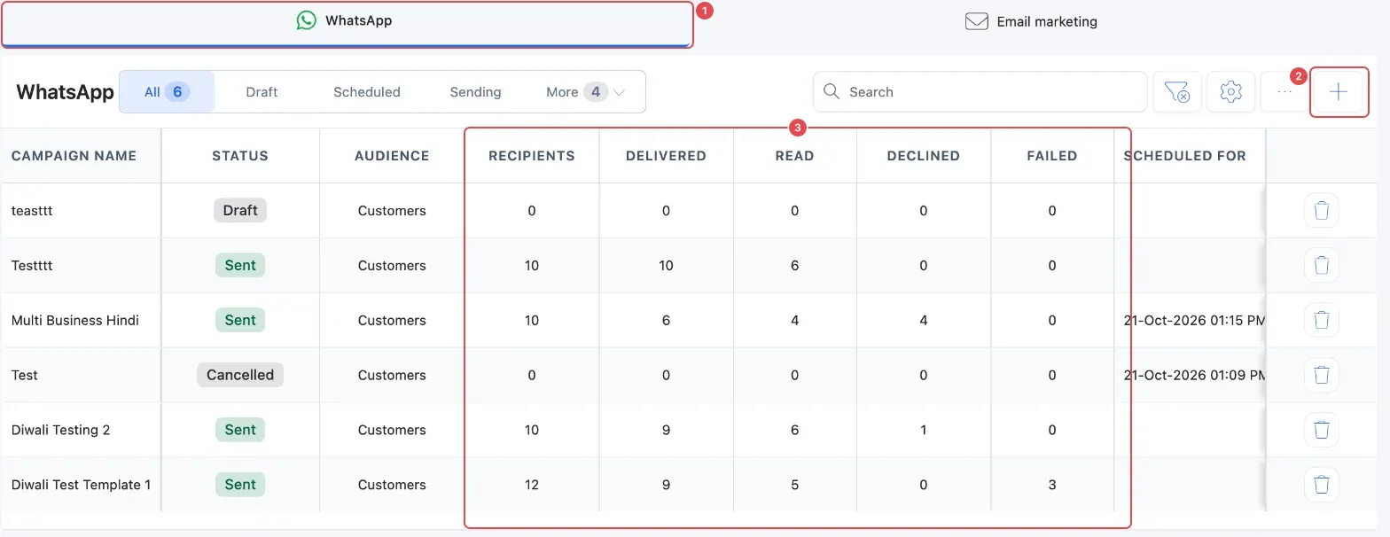Click Sent badge in Diwali Testing 2 row
Screen dimensions: 1390x537
(x=240, y=430)
